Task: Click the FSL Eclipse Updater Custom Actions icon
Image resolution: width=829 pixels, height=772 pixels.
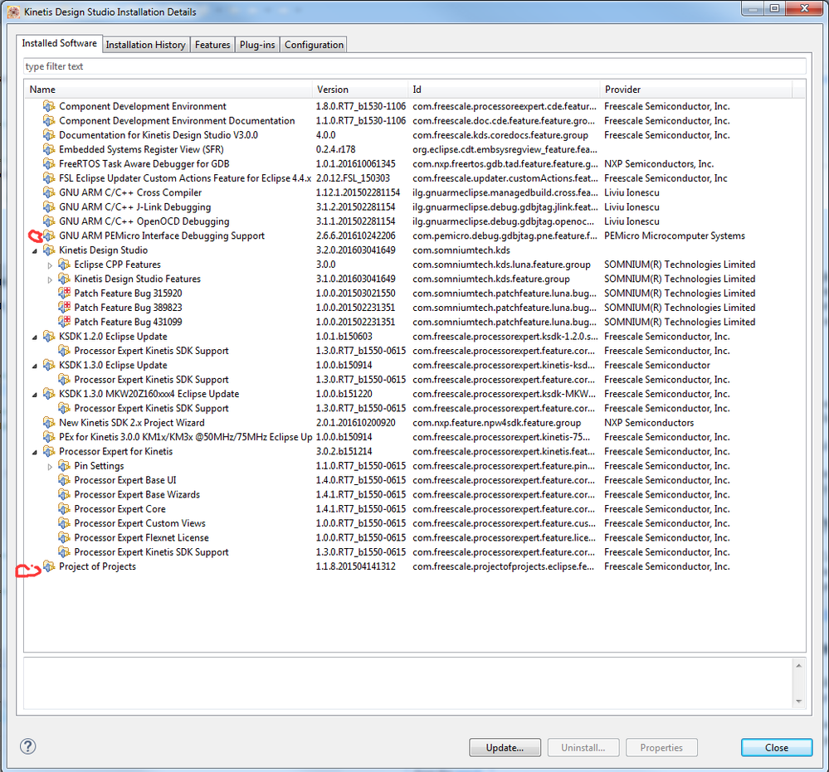Action: (x=49, y=178)
